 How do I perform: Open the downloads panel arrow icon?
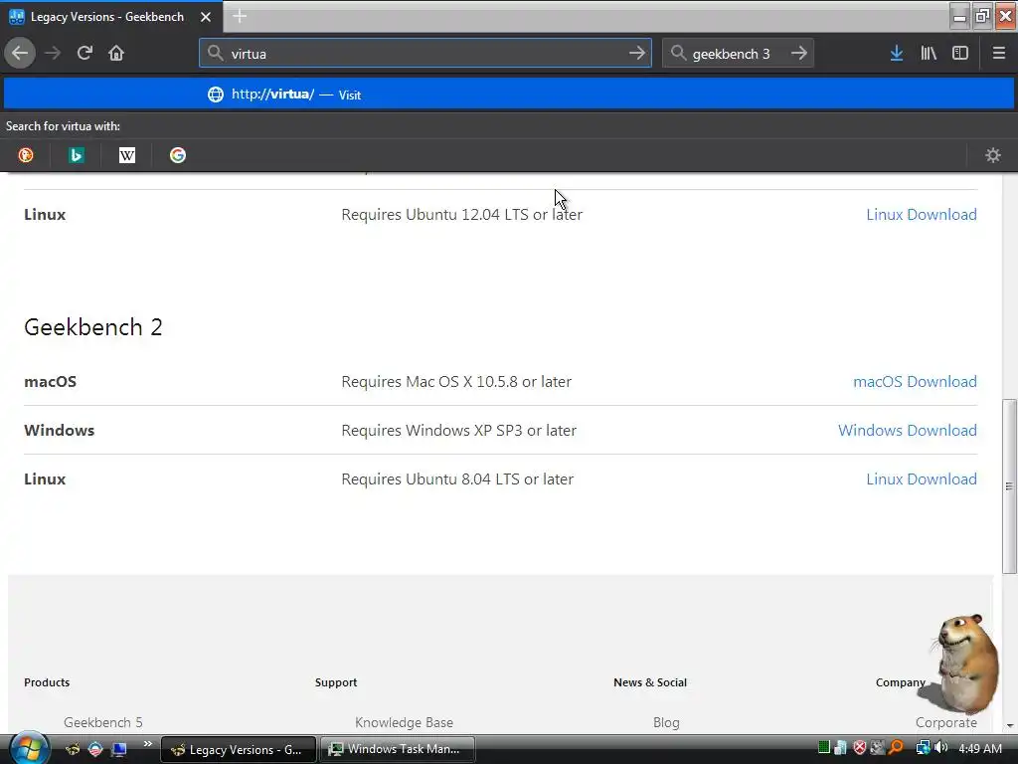point(897,54)
